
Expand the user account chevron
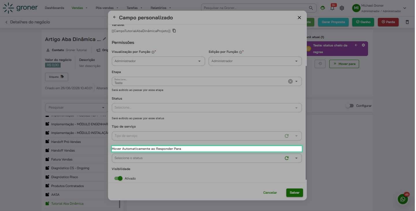[x=404, y=8]
